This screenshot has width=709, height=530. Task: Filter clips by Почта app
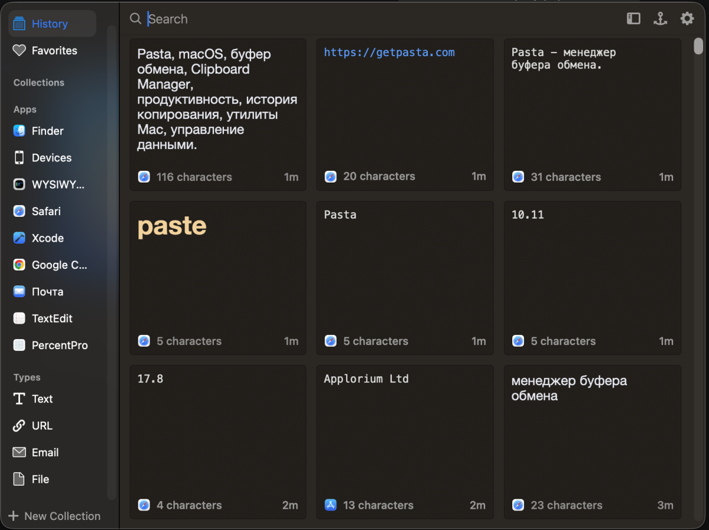[x=52, y=292]
